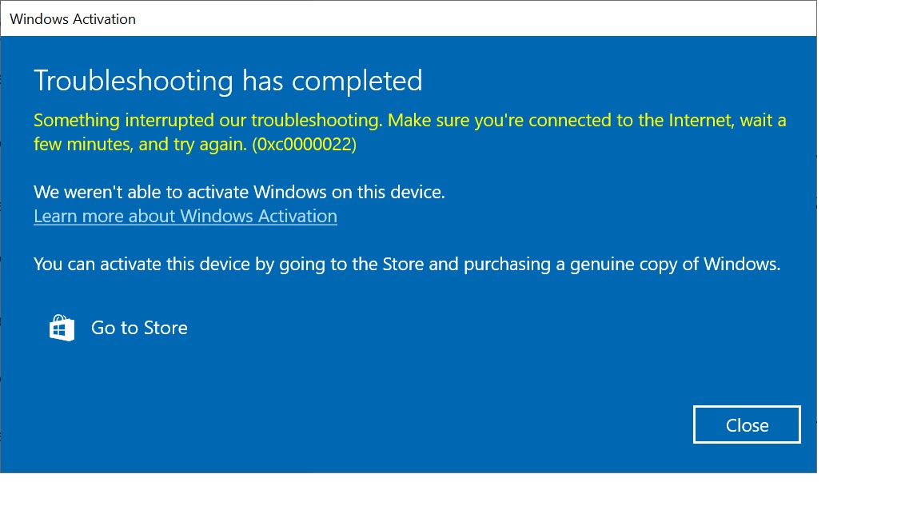Click the empty white title bar area
This screenshot has height=518, width=921.
[x=476, y=19]
